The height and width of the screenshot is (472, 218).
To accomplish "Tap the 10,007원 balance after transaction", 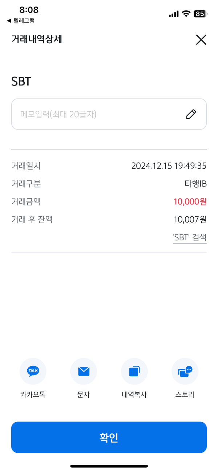I will tap(190, 219).
